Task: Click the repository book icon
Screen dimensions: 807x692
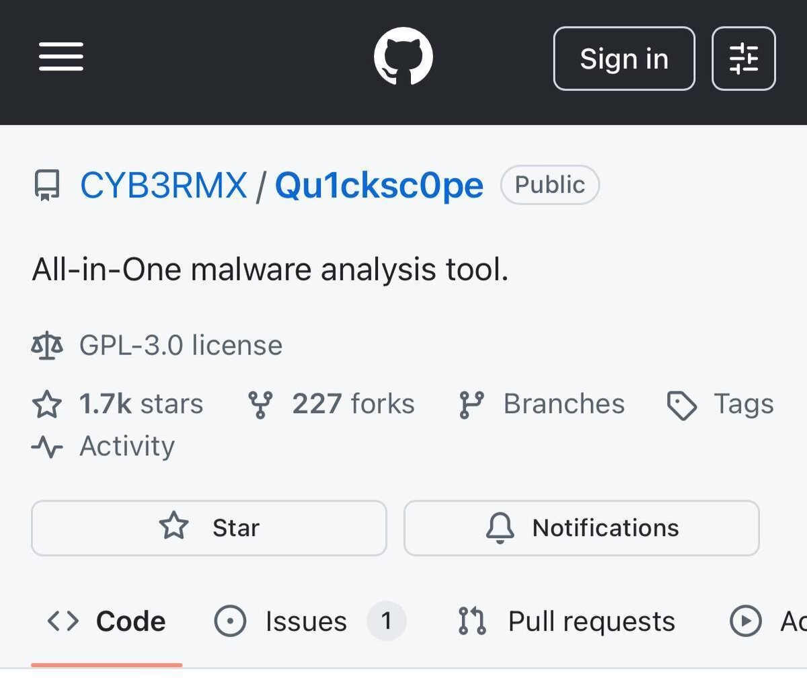Action: [47, 185]
